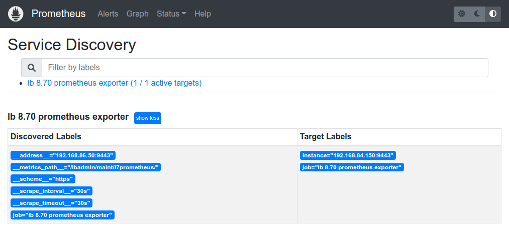Click the Prometheus brand title
Screen dimensions: 509x228
pos(58,14)
